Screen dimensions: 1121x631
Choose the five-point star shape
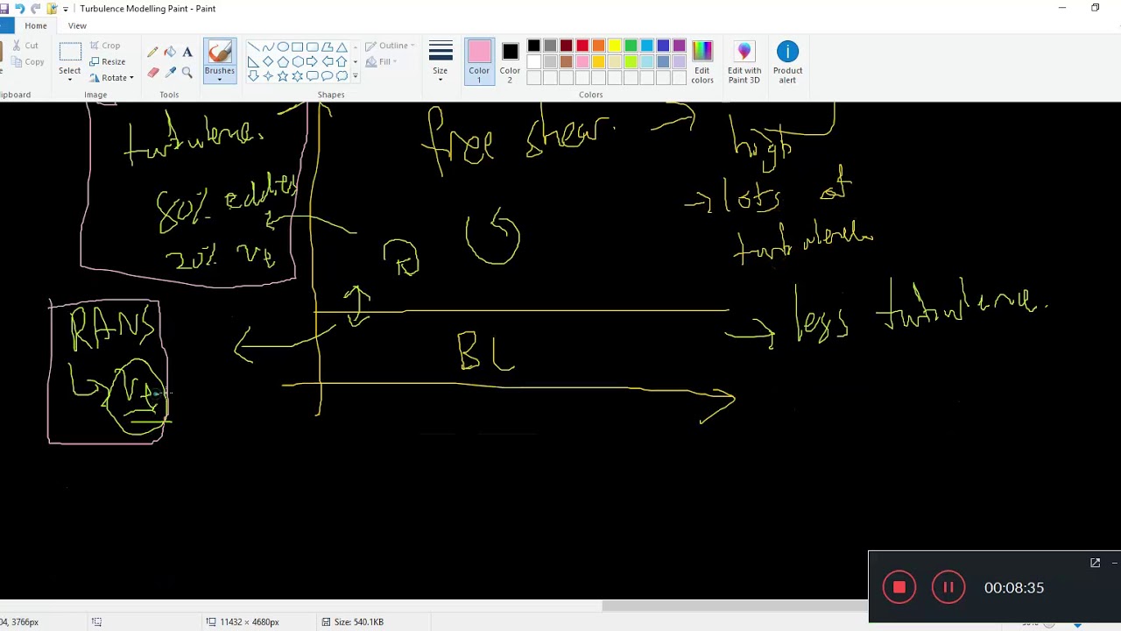(283, 76)
